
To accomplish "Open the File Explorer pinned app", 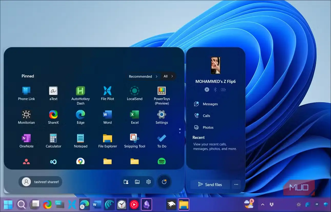I will pyautogui.click(x=107, y=141).
